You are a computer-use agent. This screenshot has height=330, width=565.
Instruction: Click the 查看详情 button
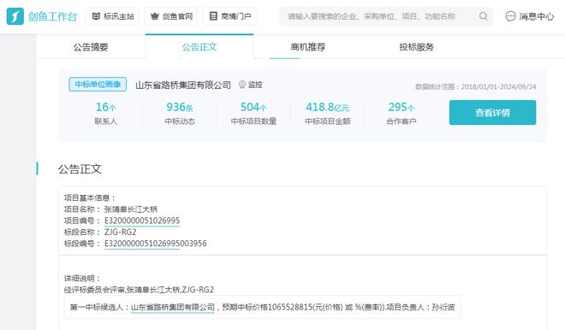[x=492, y=113]
